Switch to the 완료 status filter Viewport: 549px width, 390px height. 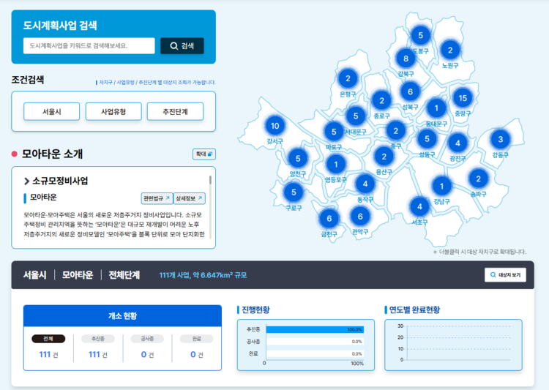pyautogui.click(x=196, y=339)
